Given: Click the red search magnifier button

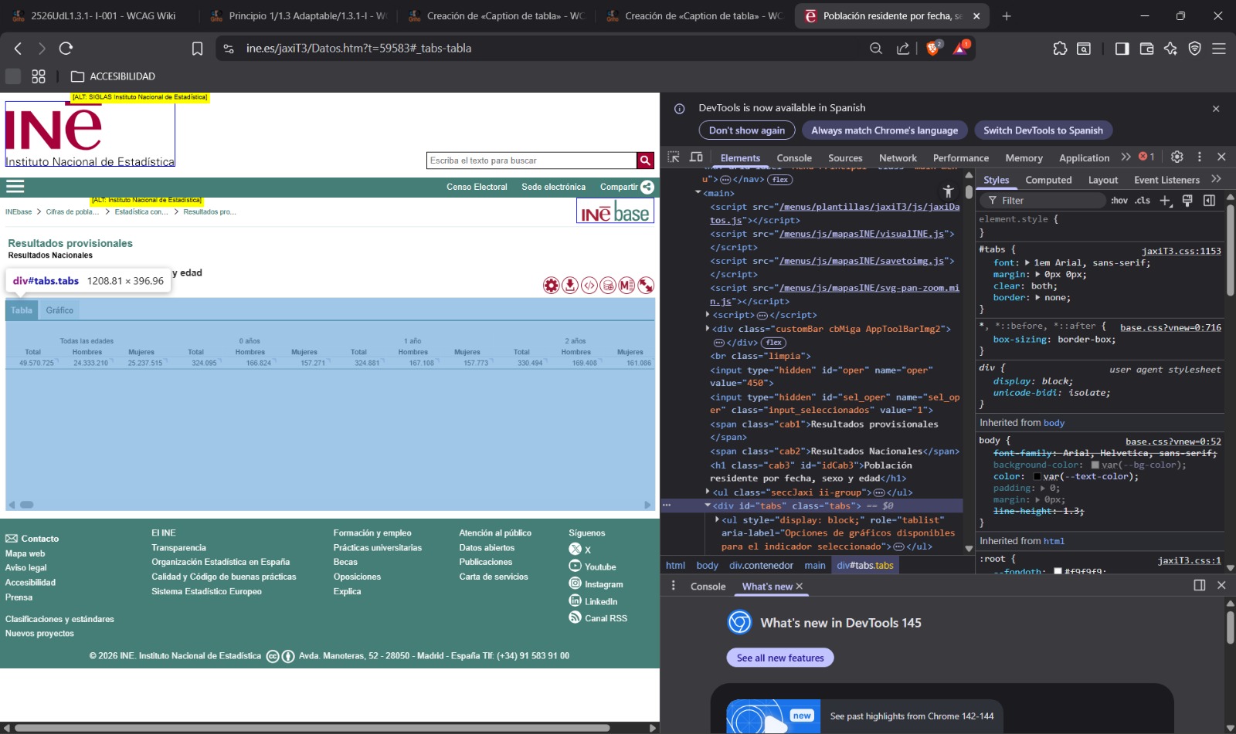Looking at the screenshot, I should (x=645, y=161).
